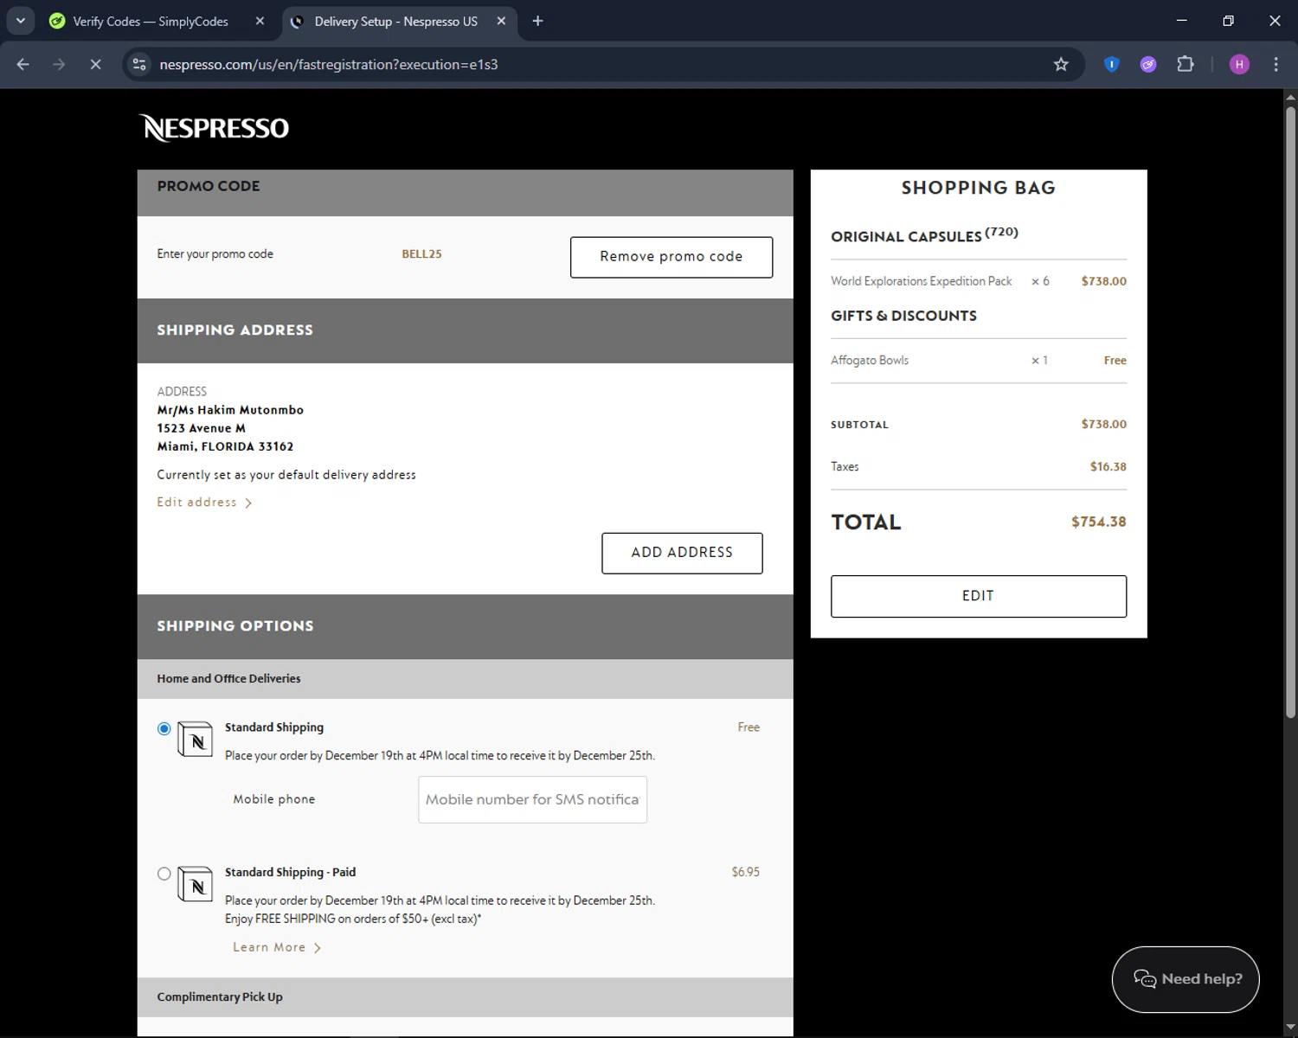Image resolution: width=1298 pixels, height=1038 pixels.
Task: Stop loading the page
Action: (95, 64)
